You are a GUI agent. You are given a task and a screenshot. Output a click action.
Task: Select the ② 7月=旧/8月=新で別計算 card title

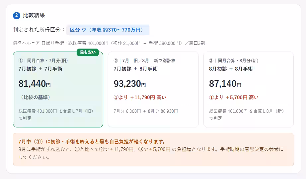144,61
